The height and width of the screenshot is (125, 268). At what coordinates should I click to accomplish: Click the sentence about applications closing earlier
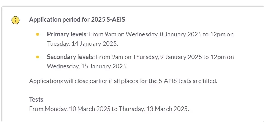(123, 81)
